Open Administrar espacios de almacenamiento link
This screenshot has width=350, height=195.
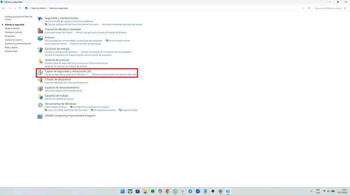click(x=63, y=91)
